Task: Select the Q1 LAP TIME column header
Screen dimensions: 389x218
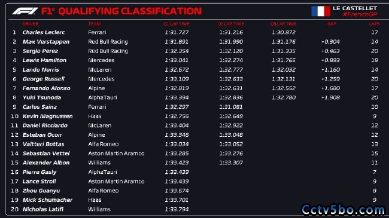Action: click(177, 24)
